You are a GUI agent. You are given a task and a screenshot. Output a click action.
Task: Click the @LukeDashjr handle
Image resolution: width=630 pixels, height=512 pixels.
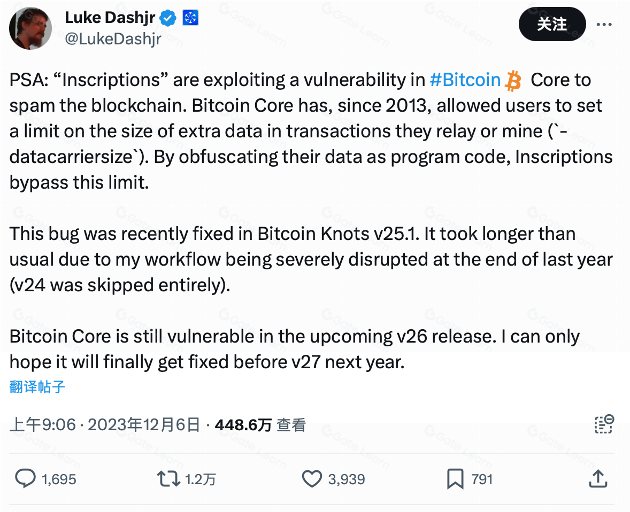click(112, 37)
